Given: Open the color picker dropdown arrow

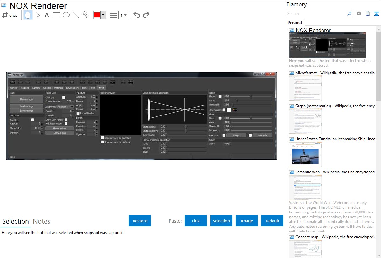Looking at the screenshot, I should [x=103, y=15].
